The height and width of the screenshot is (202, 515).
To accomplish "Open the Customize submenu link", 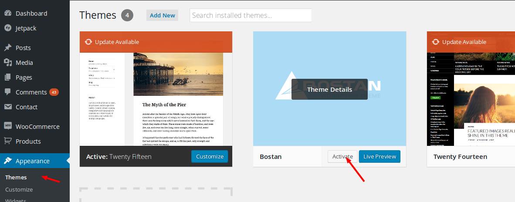I will click(x=19, y=189).
